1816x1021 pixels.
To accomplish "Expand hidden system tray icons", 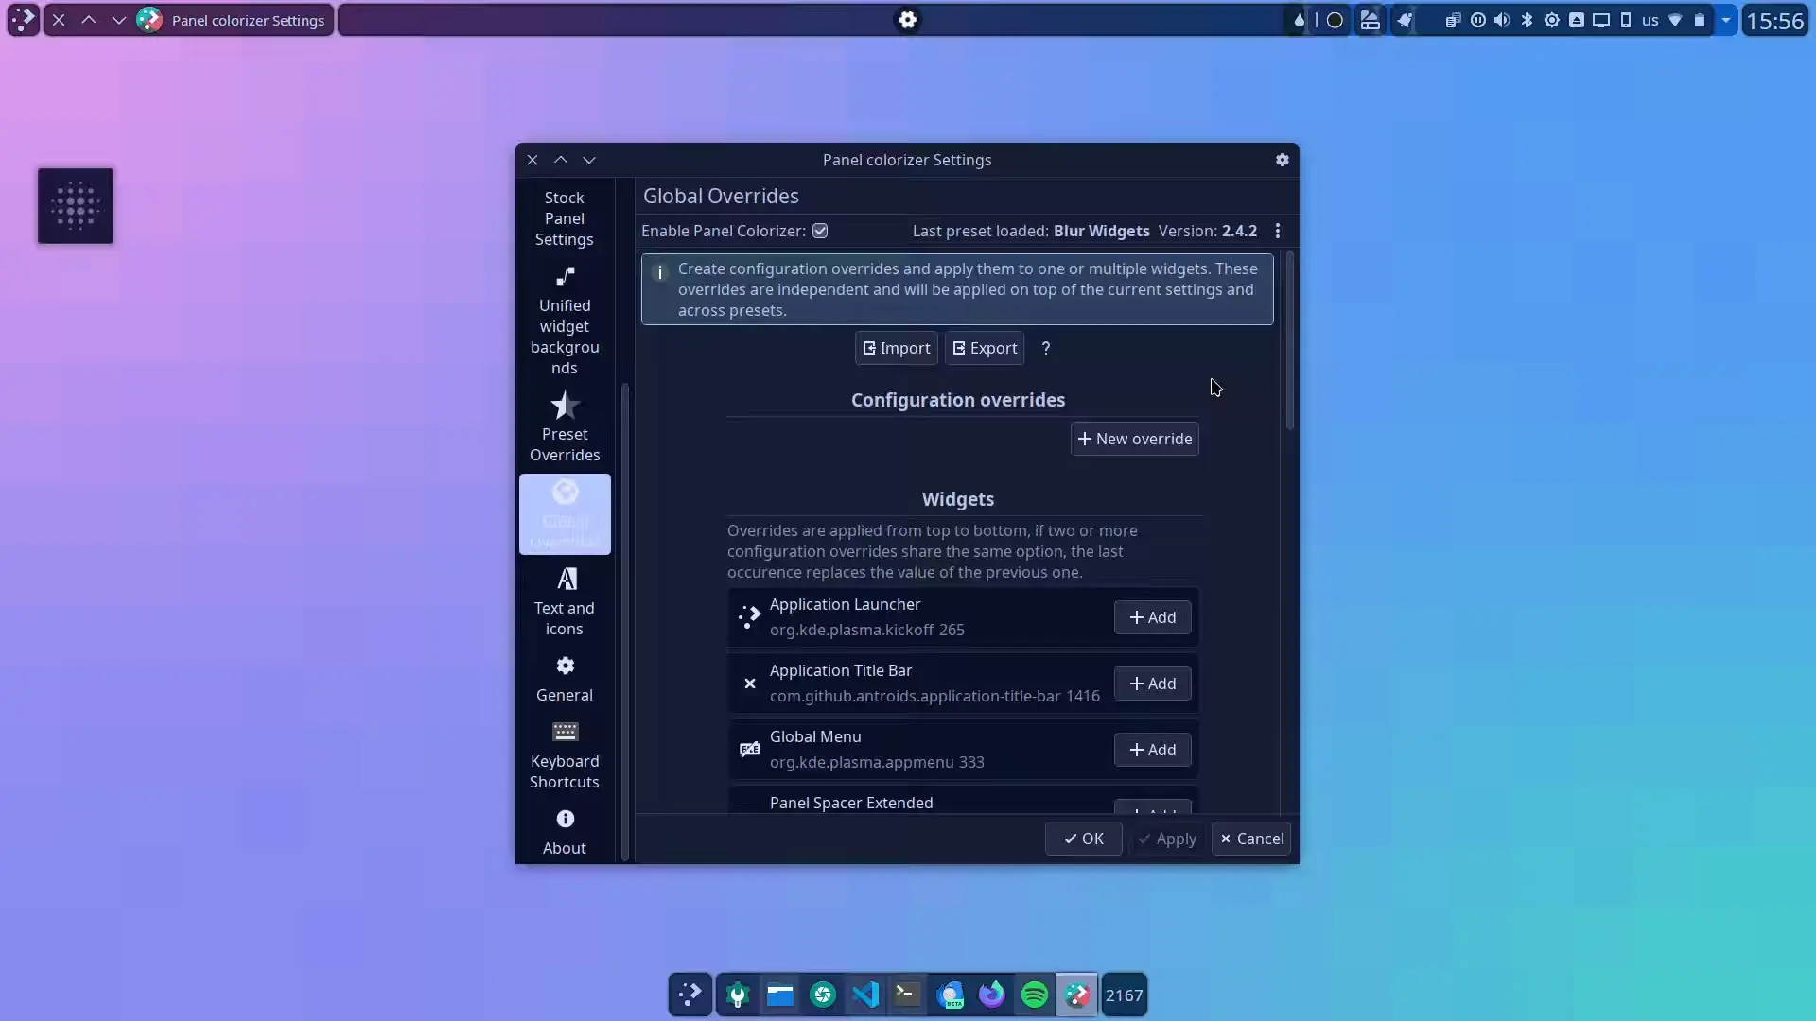I will (x=1727, y=20).
